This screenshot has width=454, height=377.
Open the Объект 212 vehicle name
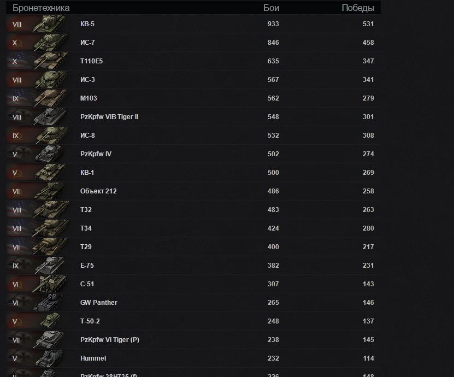click(x=98, y=191)
